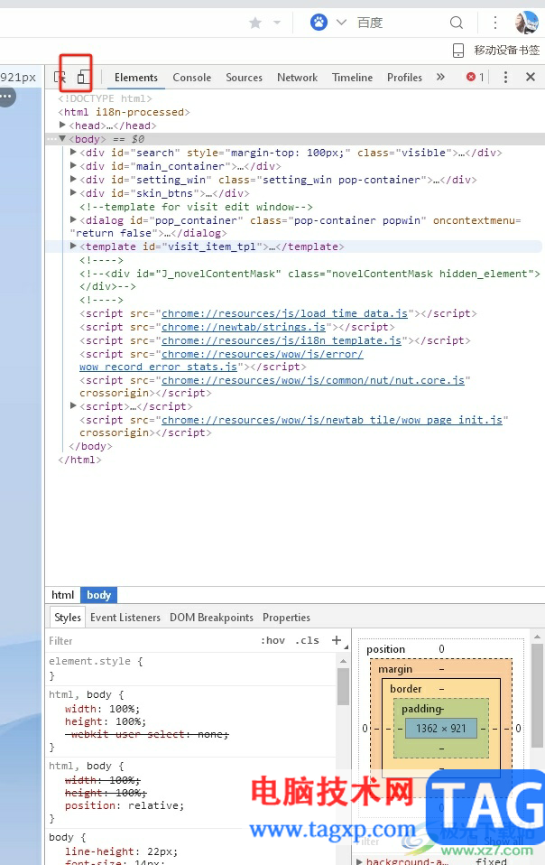
Task: Switch to the Event Listeners sub-tab
Action: (x=125, y=618)
